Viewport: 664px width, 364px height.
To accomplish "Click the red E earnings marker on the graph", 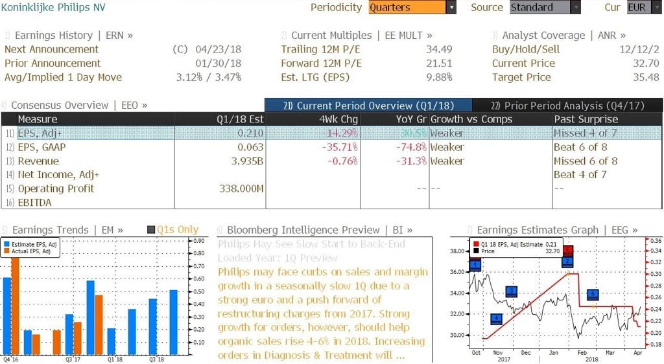I will point(567,250).
